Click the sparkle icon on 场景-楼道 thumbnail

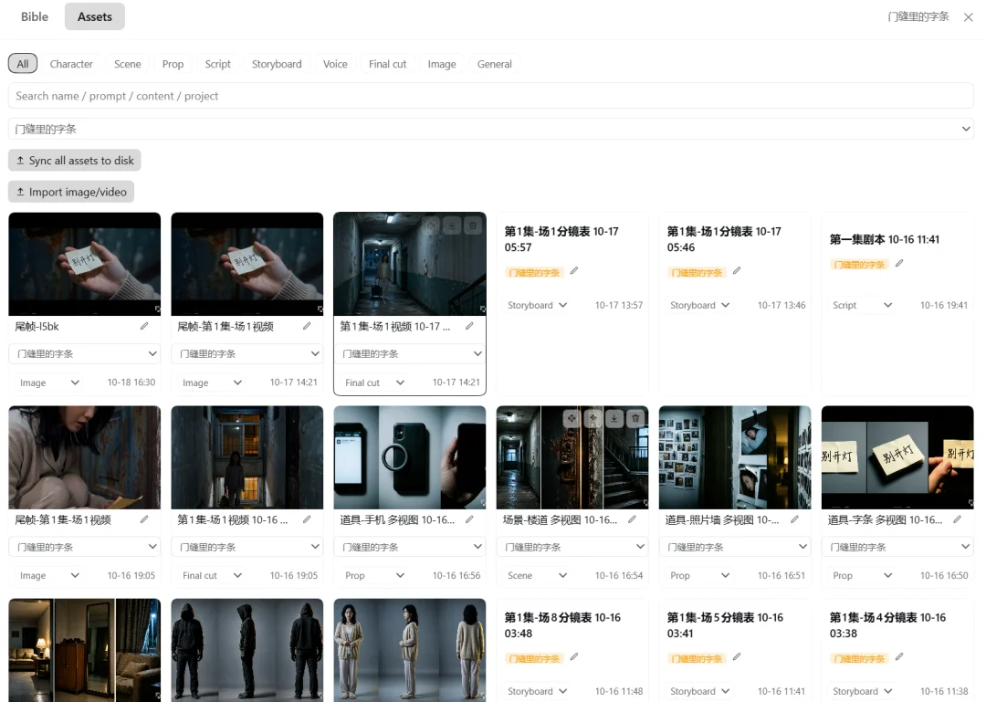point(593,418)
